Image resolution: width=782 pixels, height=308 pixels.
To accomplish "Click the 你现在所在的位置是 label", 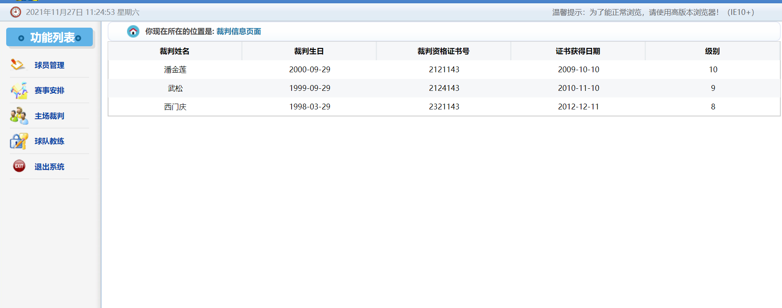I will [x=179, y=31].
